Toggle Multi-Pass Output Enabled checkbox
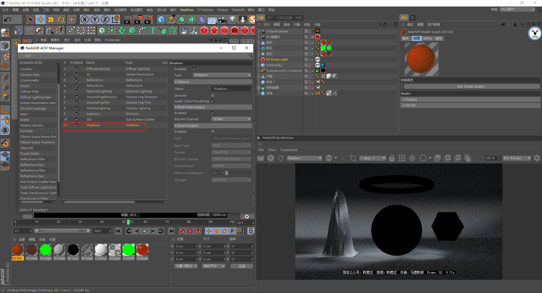 pos(213,113)
